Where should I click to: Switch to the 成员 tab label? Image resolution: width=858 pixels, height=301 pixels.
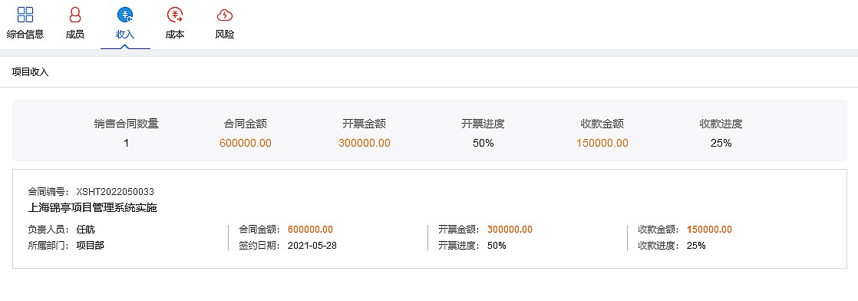pyautogui.click(x=75, y=35)
